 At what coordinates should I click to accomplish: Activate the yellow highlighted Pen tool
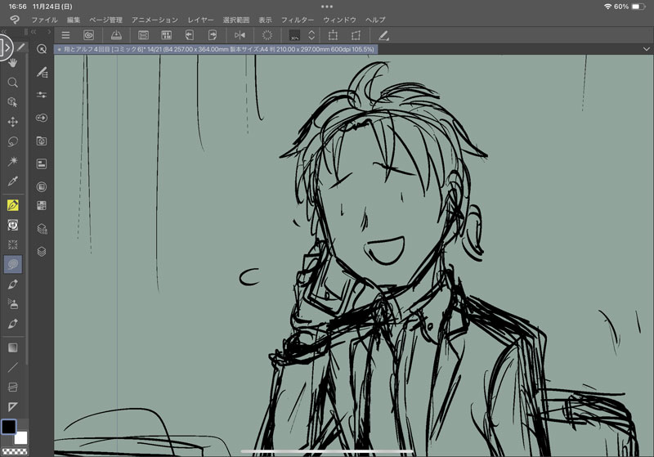pos(13,204)
